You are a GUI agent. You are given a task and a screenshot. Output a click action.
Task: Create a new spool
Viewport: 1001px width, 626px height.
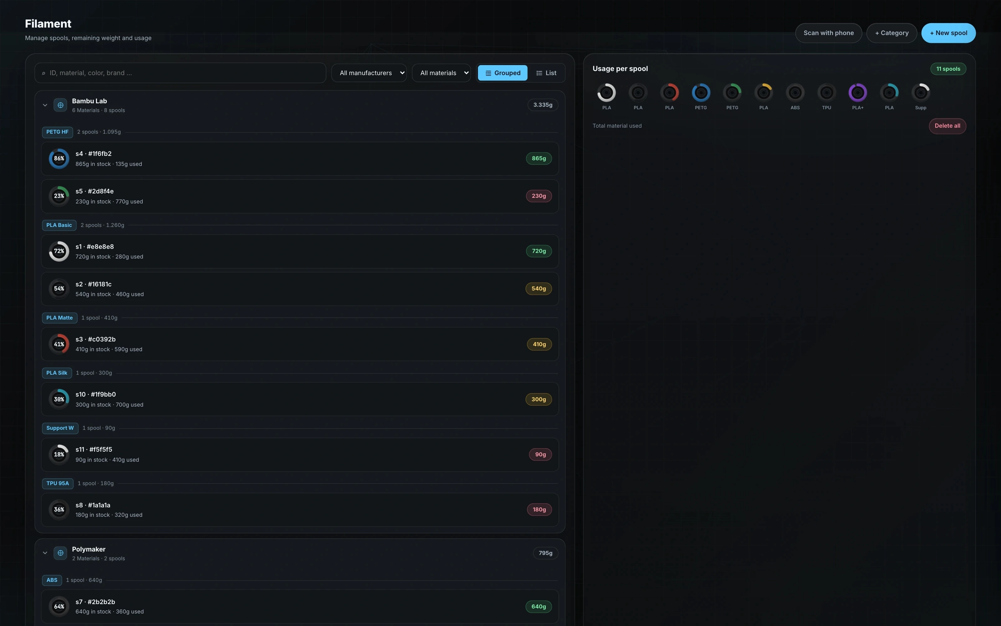[x=948, y=33]
